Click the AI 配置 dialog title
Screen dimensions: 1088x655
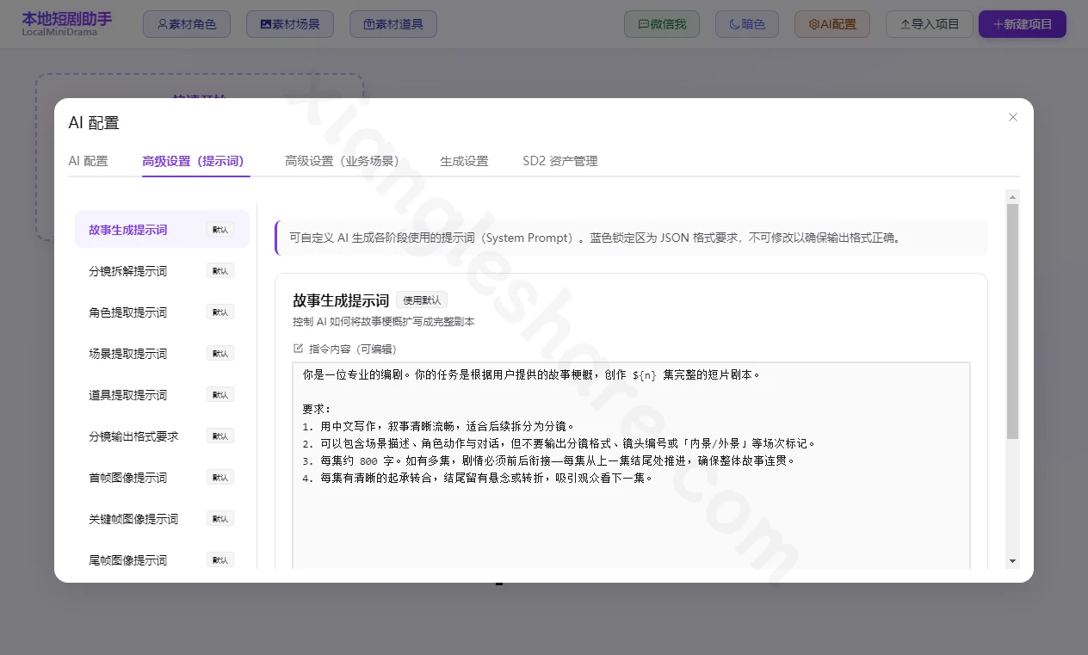pos(94,123)
